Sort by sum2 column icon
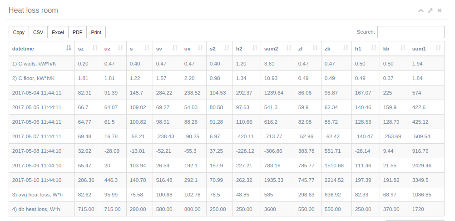Screen dimensions: 455x221 coord(287,48)
